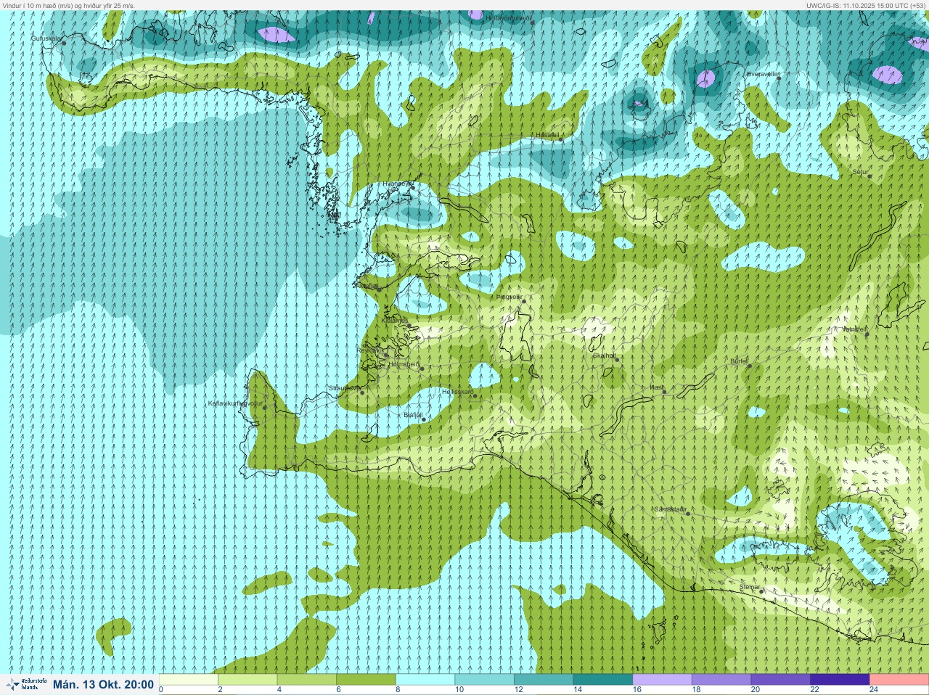Click the Sámsstaðir station marker
This screenshot has height=695, width=929.
point(688,514)
